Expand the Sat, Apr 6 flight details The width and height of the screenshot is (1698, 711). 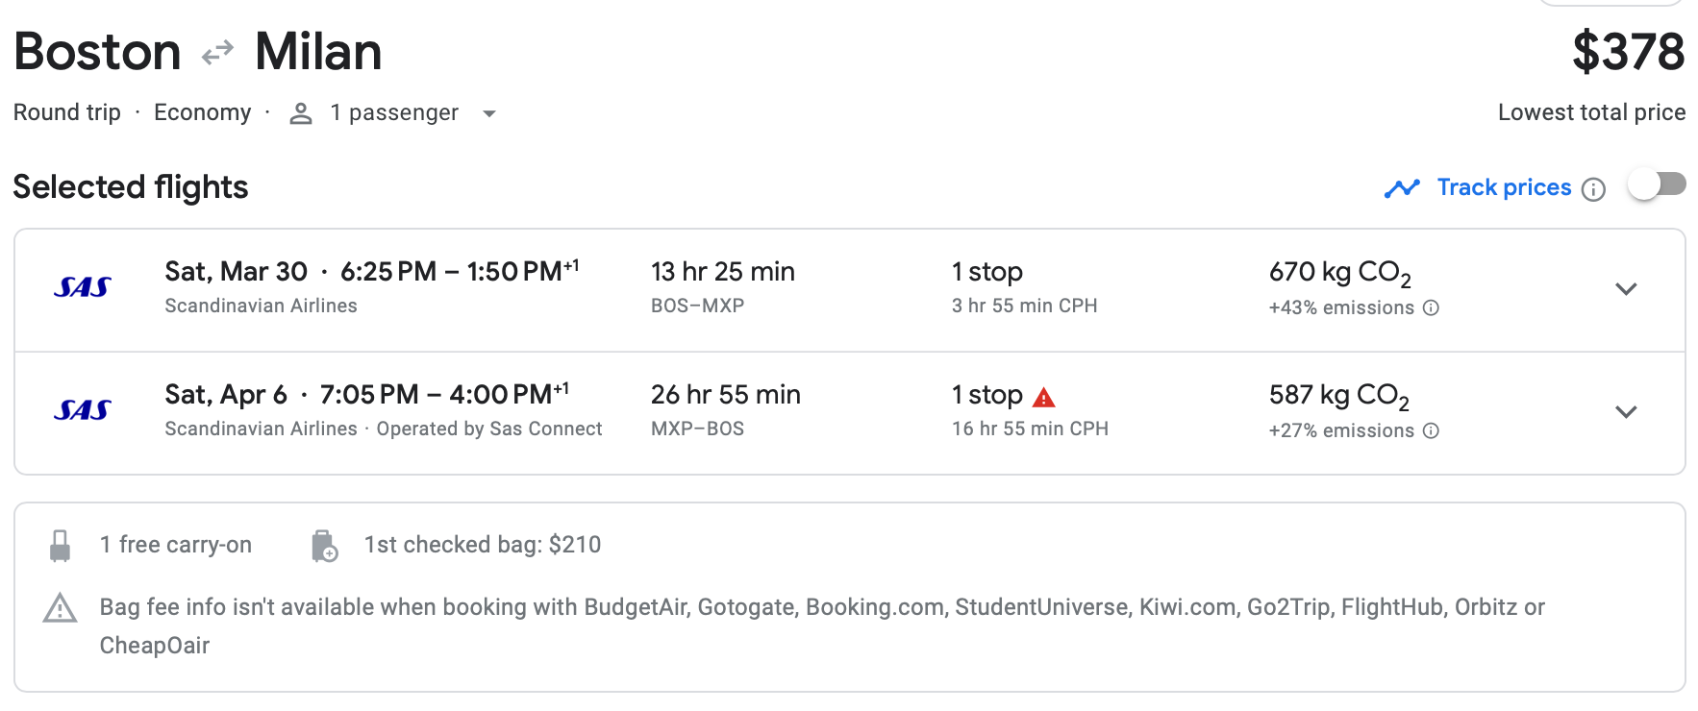pos(1626,412)
